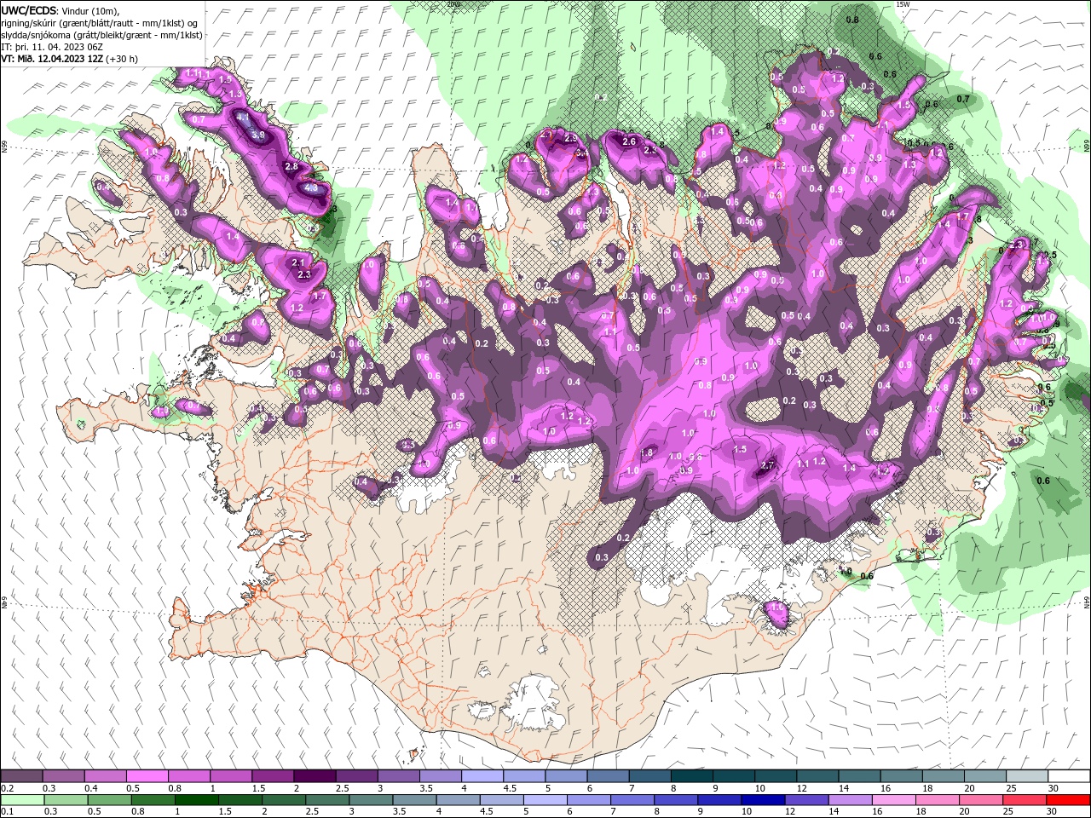Click the bright red rain swatch after 30
This screenshot has height=818, width=1091.
(x=1068, y=800)
